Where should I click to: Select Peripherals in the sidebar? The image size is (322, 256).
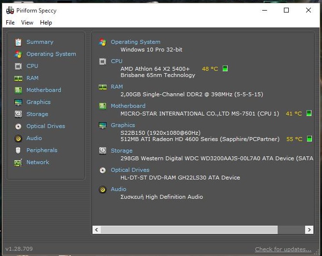click(42, 150)
